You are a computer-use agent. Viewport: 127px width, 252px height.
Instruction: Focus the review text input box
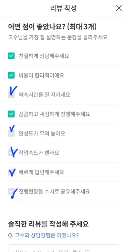tap(63, 248)
